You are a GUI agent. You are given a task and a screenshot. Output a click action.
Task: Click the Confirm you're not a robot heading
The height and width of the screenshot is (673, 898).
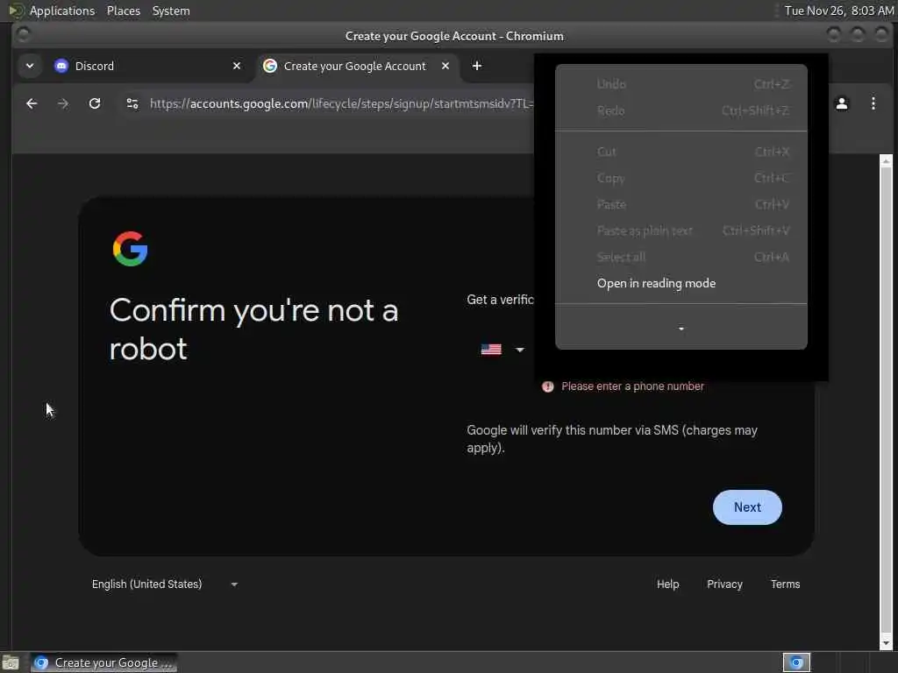coord(253,329)
